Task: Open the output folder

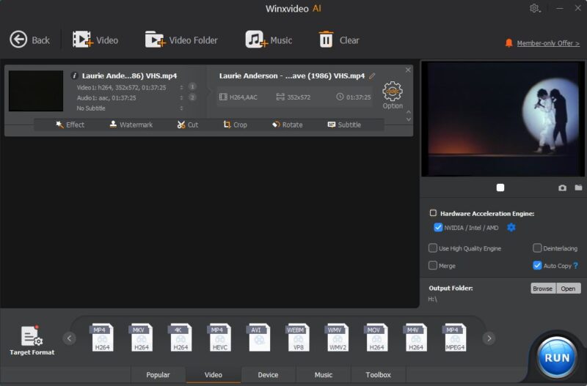Action: pyautogui.click(x=568, y=289)
